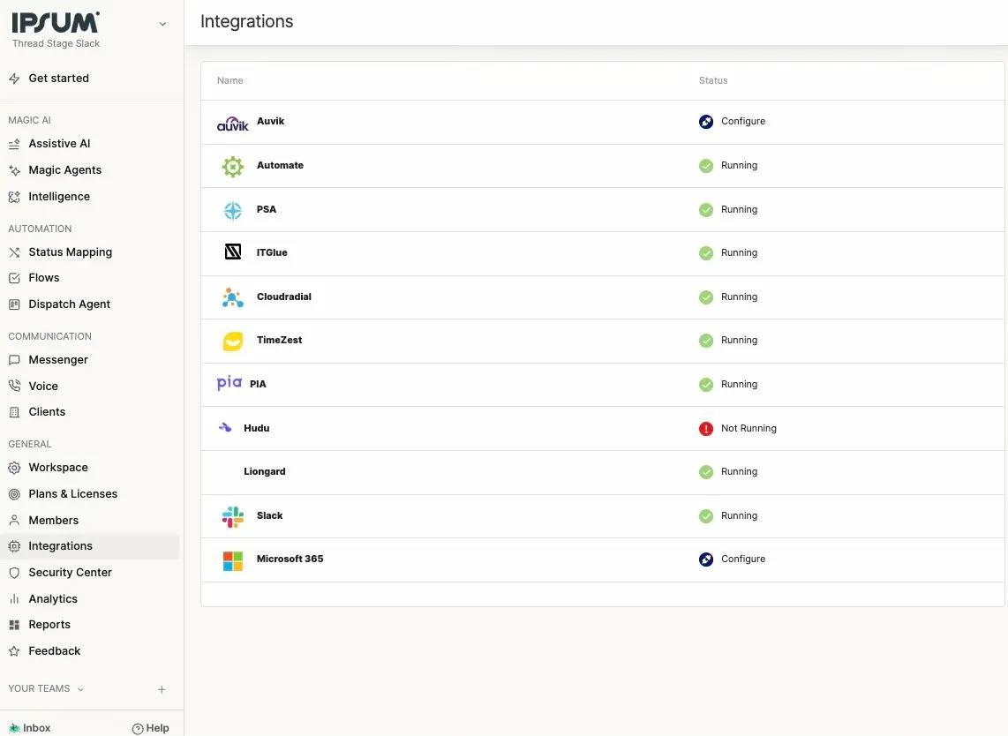Open the Help link

150,728
